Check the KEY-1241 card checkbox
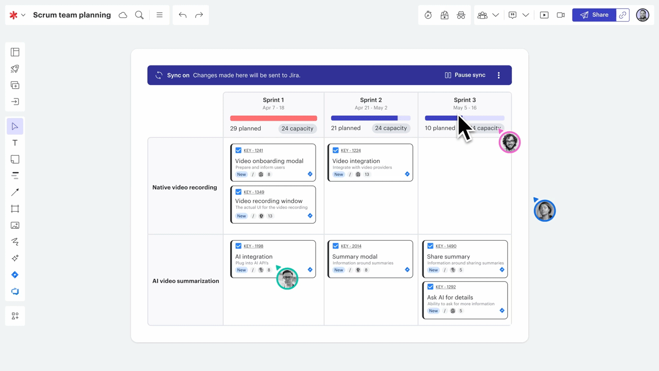Image resolution: width=659 pixels, height=371 pixels. [238, 150]
